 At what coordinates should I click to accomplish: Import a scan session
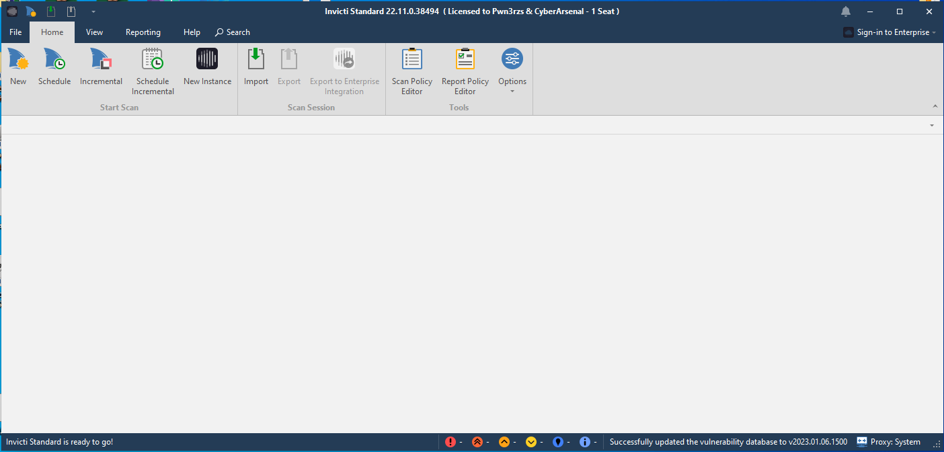click(x=255, y=67)
